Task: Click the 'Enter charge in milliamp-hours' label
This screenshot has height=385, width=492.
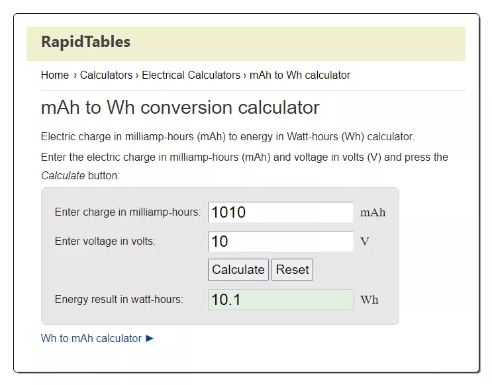Action: [128, 212]
